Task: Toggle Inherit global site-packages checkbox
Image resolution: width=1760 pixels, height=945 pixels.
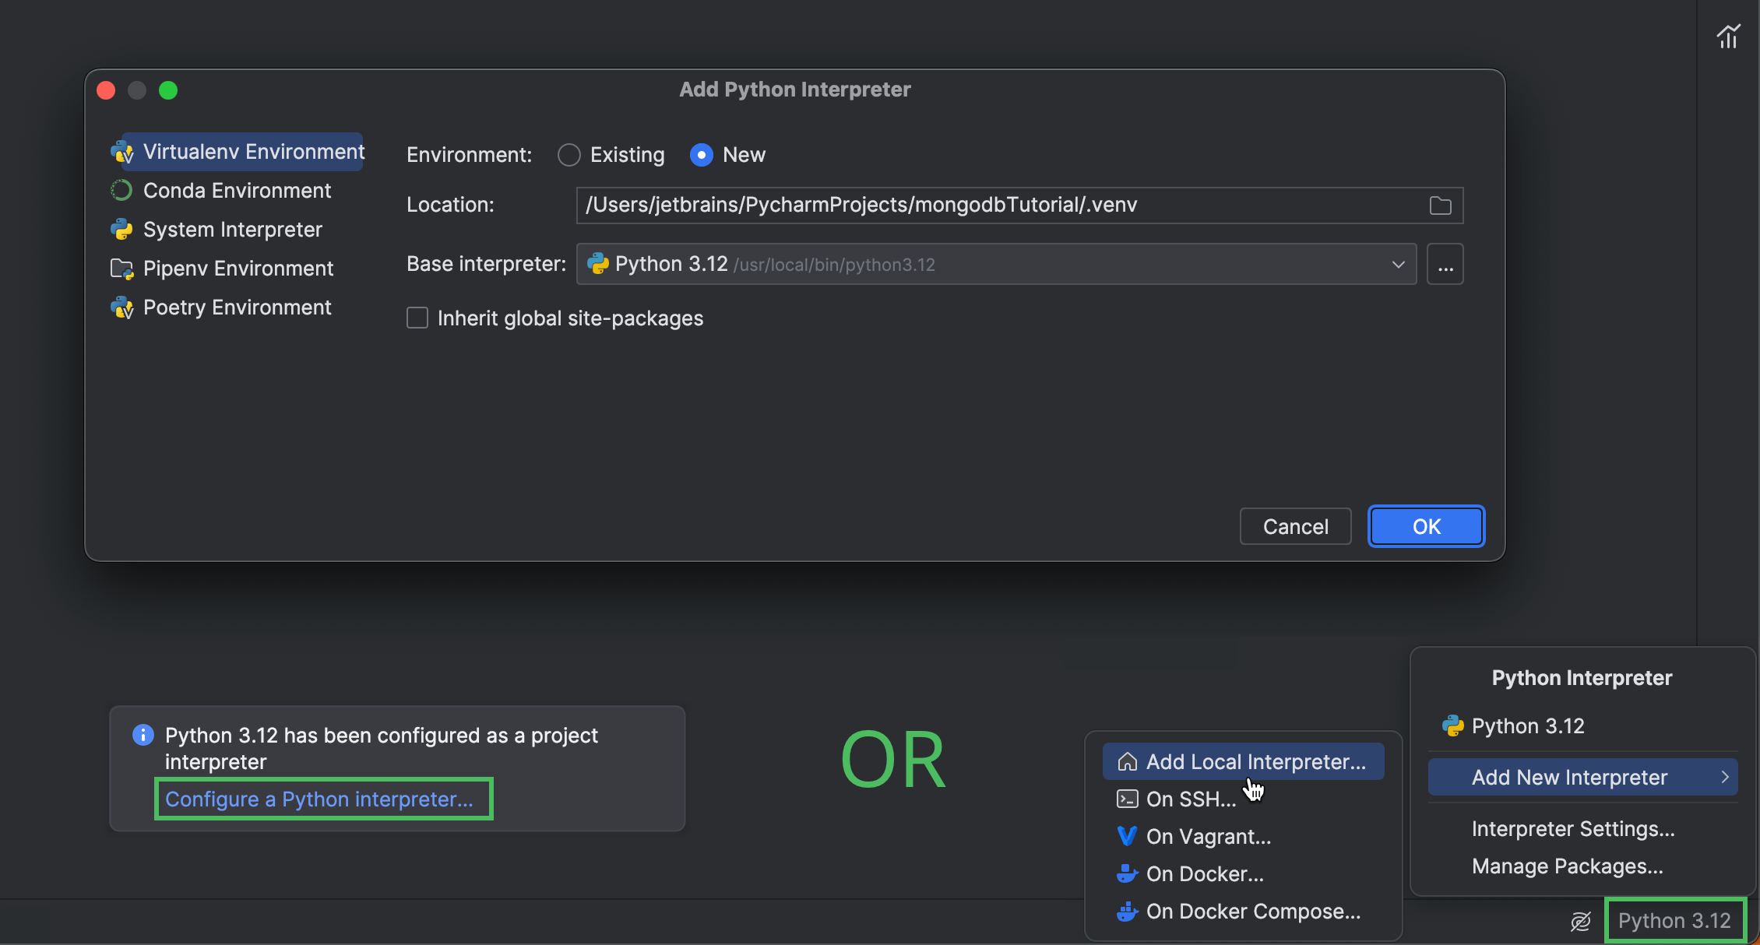Action: (417, 319)
